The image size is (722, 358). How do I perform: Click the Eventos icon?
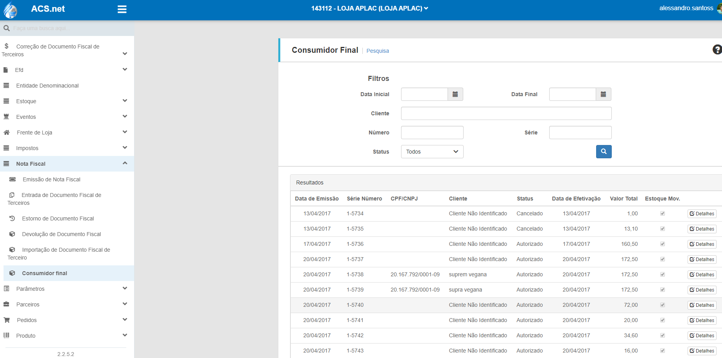(6, 116)
